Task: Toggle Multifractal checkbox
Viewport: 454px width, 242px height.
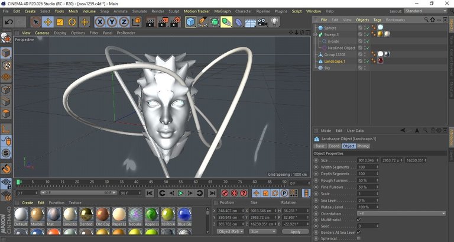Action: pos(359,220)
